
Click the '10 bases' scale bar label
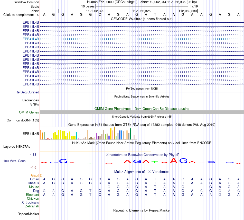click(88, 6)
